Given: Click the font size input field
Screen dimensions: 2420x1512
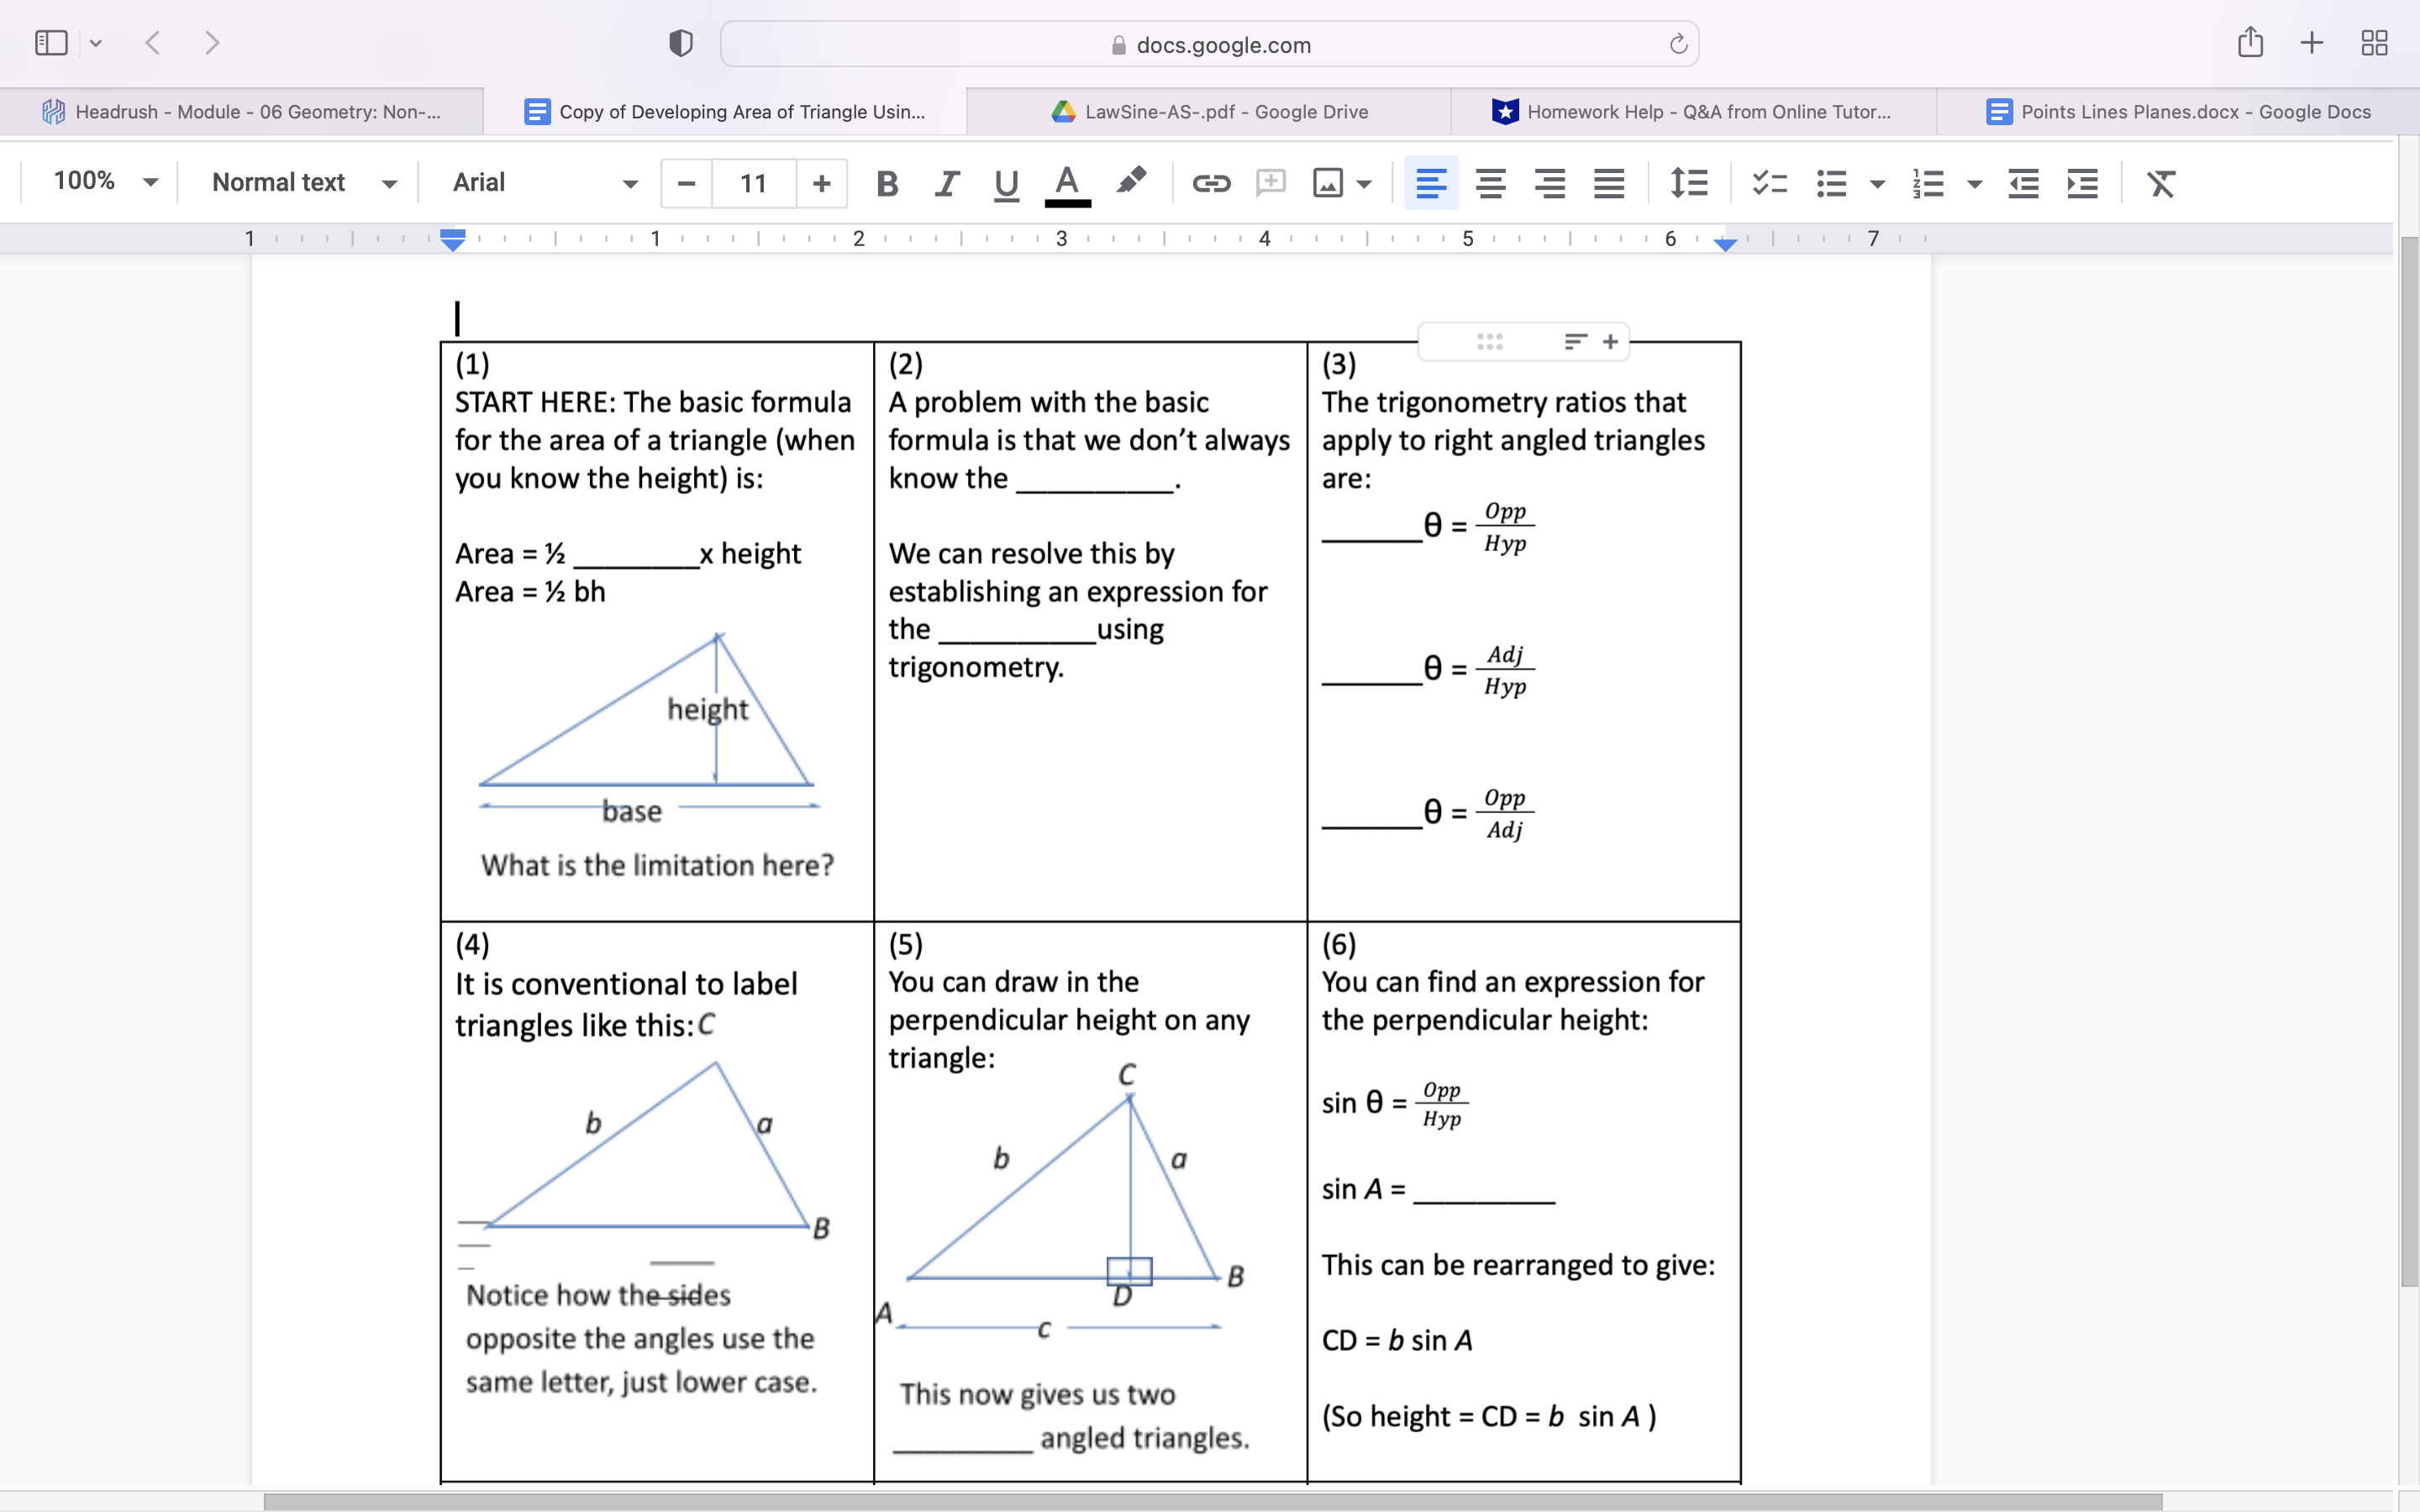Looking at the screenshot, I should click(753, 183).
